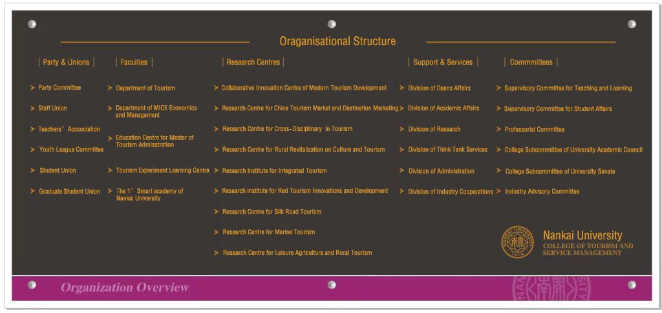The width and height of the screenshot is (662, 313).
Task: Click the arrow bullet beside Division of Research
Action: (x=401, y=129)
